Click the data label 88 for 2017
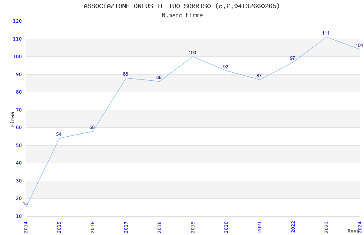The height and width of the screenshot is (235, 364). coord(125,74)
